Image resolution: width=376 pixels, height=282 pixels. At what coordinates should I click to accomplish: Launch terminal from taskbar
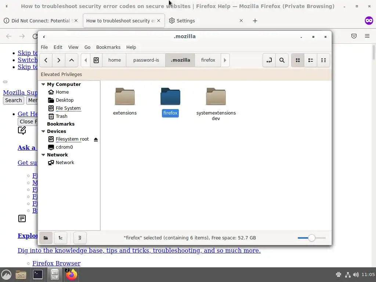pos(38,275)
